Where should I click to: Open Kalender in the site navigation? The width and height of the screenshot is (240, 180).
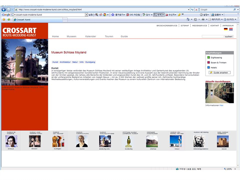[91, 36]
